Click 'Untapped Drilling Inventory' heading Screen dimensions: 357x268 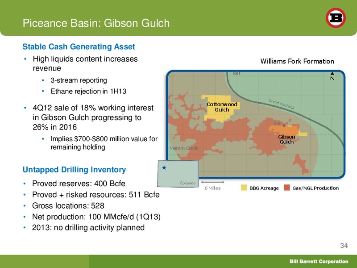tap(74, 170)
